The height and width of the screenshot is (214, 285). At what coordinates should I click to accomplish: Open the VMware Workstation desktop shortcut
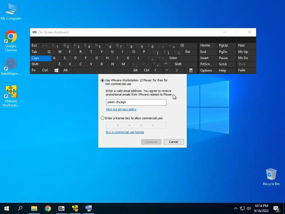[x=11, y=96]
